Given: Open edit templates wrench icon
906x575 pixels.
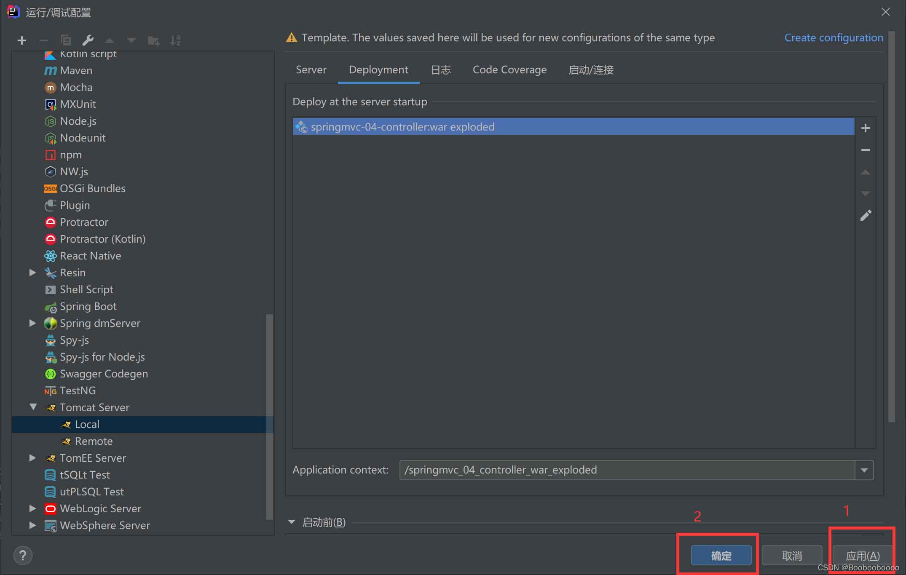Looking at the screenshot, I should coord(88,40).
